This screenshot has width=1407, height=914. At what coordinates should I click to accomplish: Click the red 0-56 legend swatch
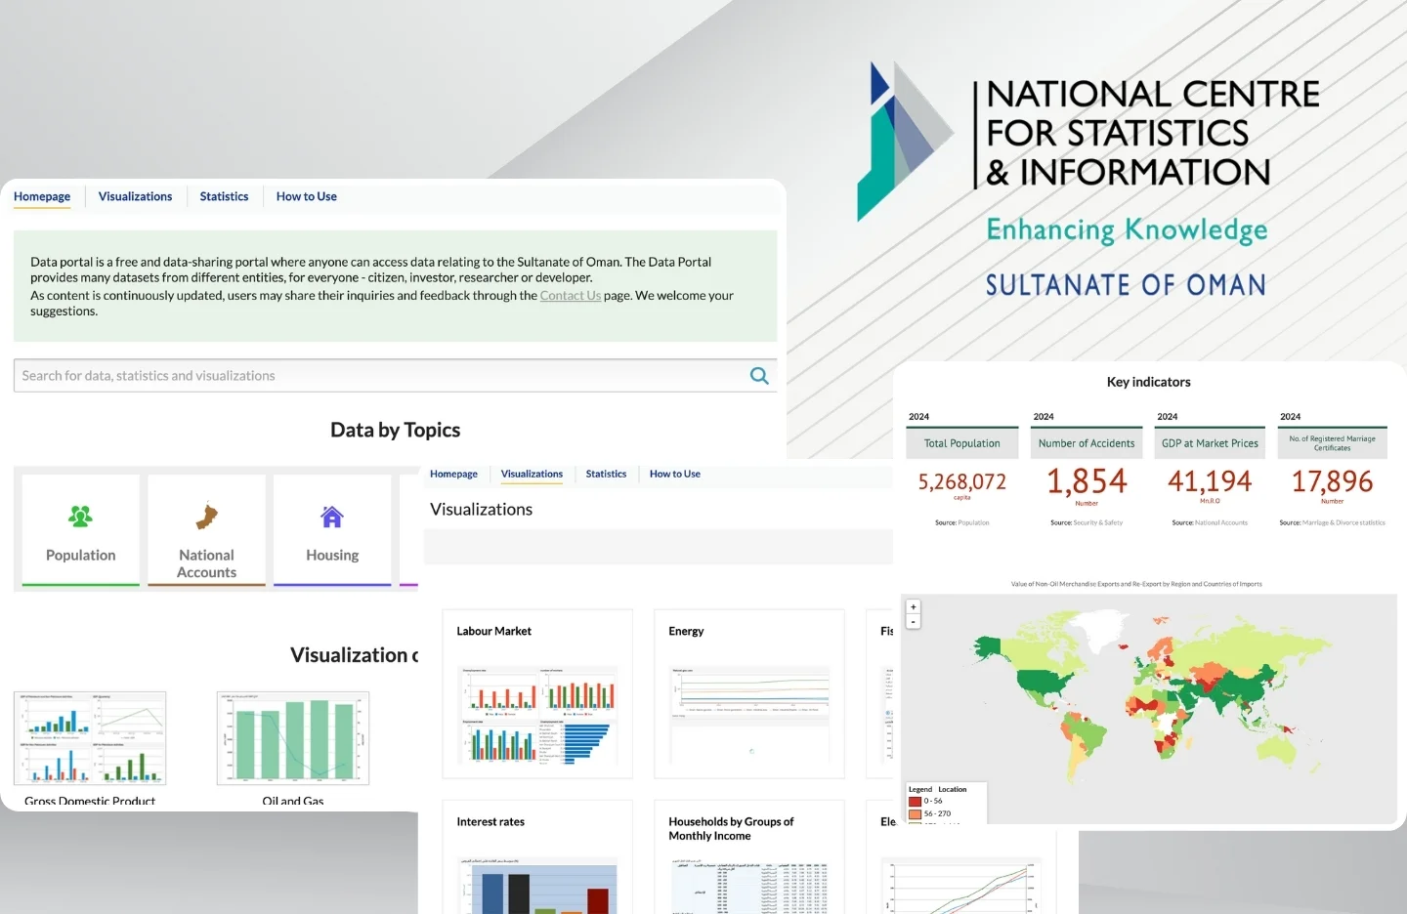[915, 801]
